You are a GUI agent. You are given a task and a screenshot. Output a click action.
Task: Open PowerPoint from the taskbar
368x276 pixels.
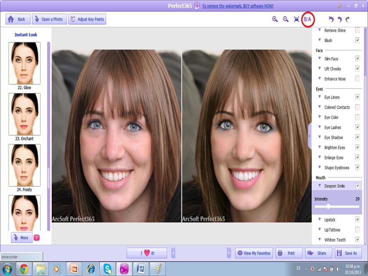point(74,269)
